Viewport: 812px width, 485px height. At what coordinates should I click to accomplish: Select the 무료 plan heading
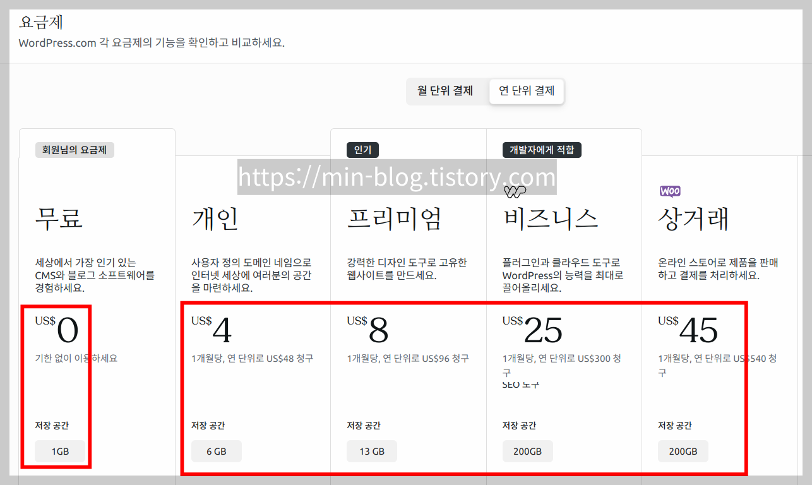click(x=59, y=219)
